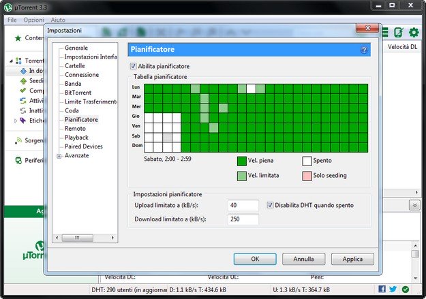Viewport: 426px width, 299px height.
Task: Click the green network status check icon
Action: (406, 289)
